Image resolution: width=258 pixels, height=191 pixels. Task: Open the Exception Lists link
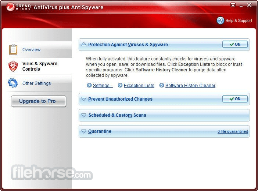coord(139,86)
